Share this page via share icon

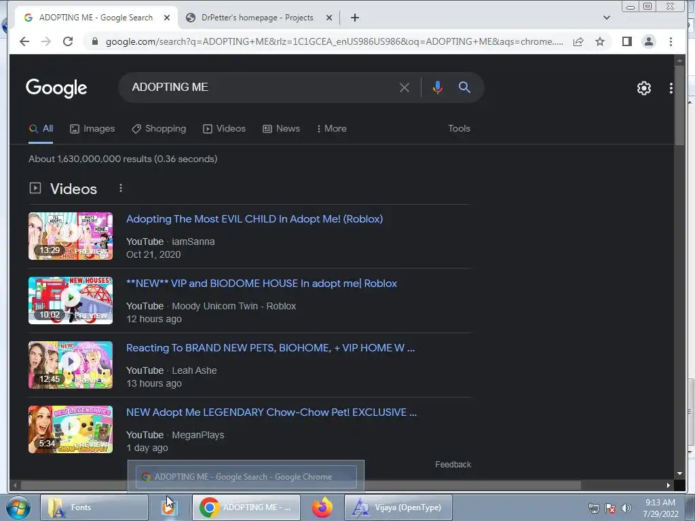(578, 41)
